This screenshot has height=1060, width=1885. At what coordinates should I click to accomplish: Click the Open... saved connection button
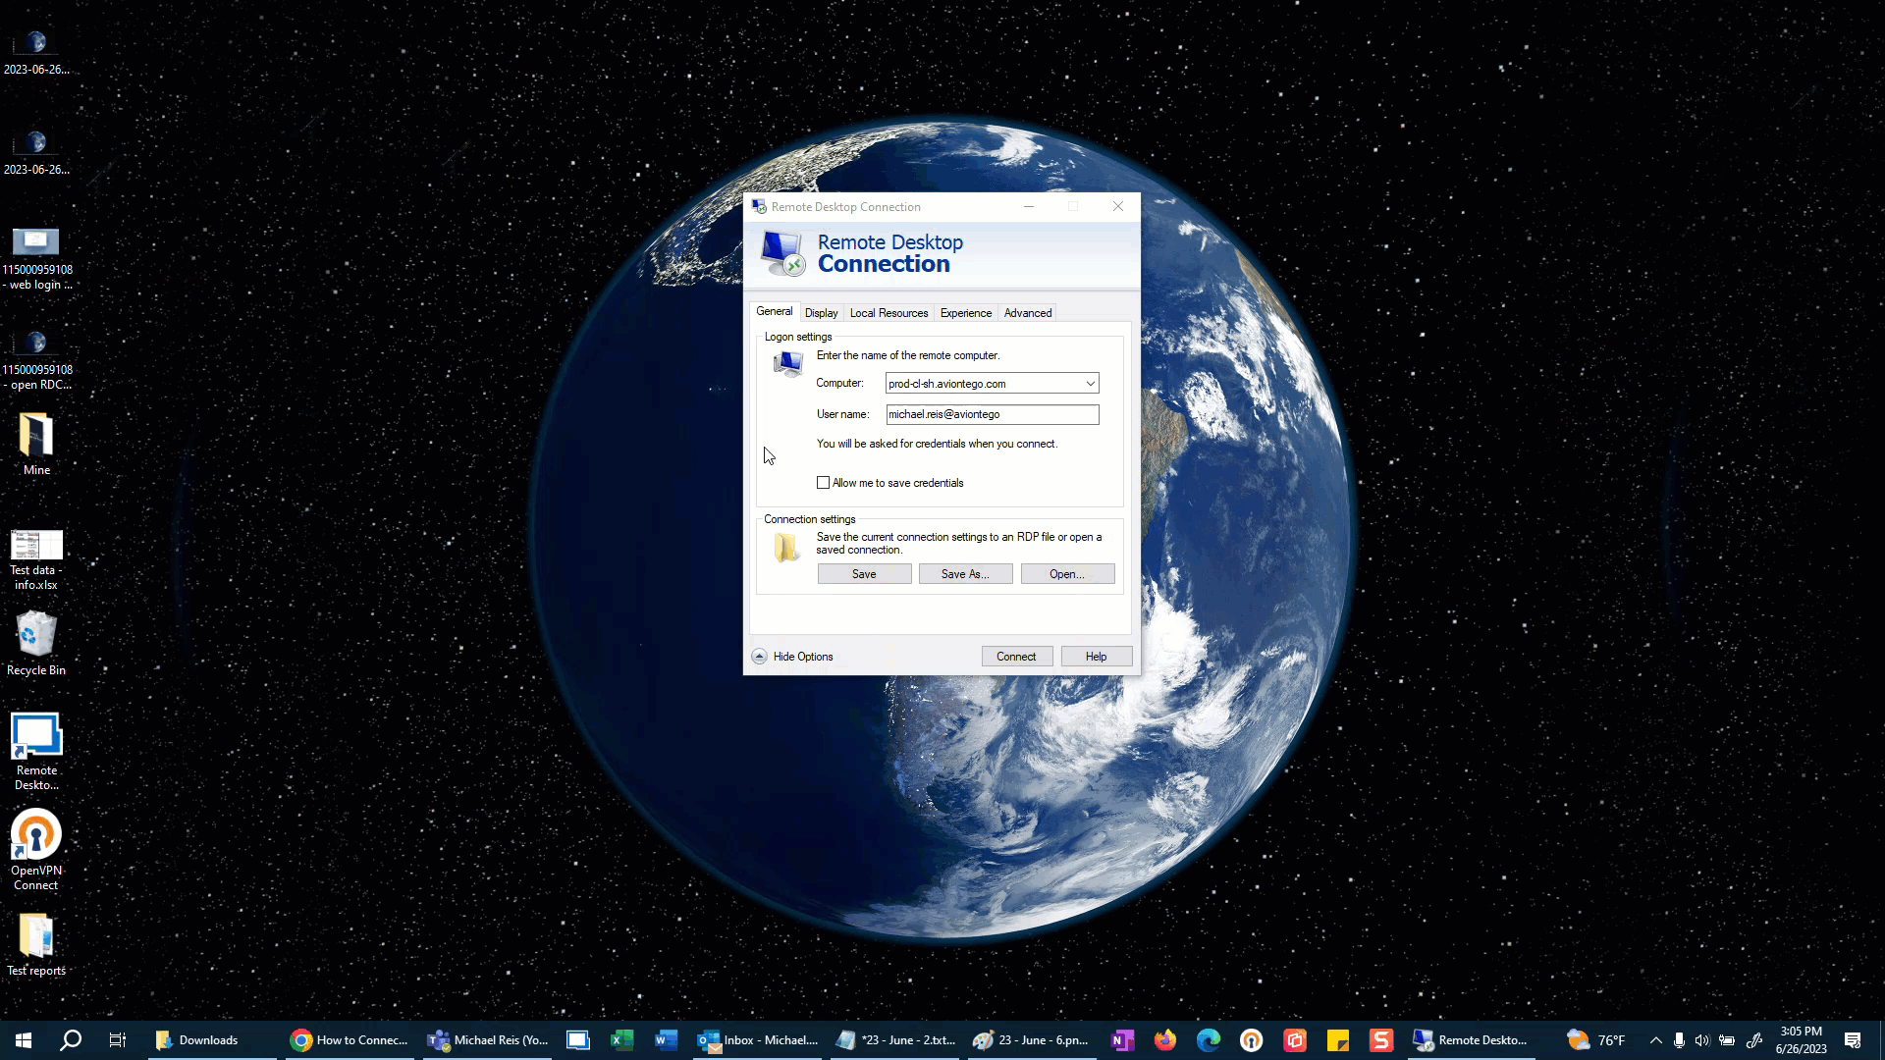coord(1067,574)
